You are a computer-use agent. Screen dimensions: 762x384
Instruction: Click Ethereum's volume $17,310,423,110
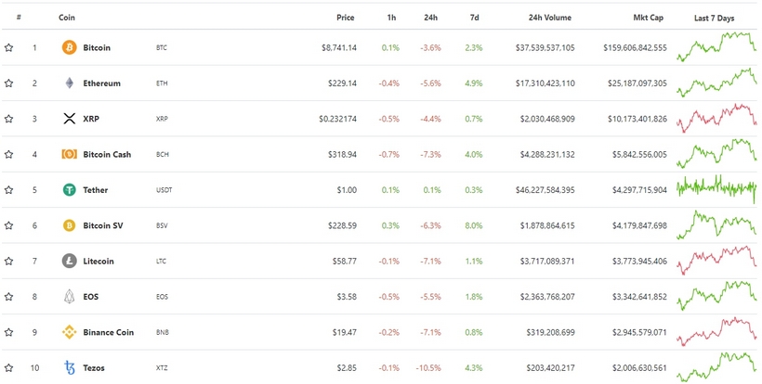(545, 83)
